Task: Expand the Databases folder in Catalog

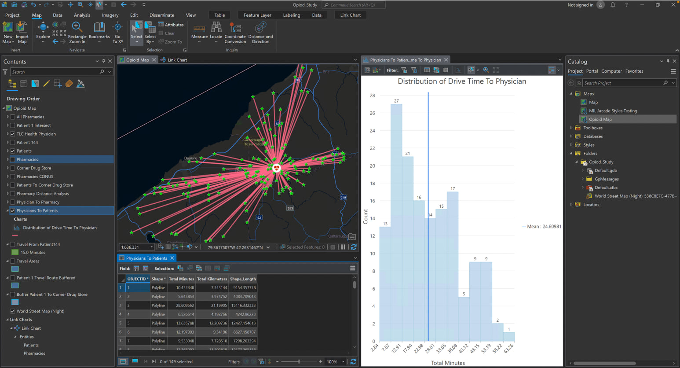Action: click(x=571, y=136)
